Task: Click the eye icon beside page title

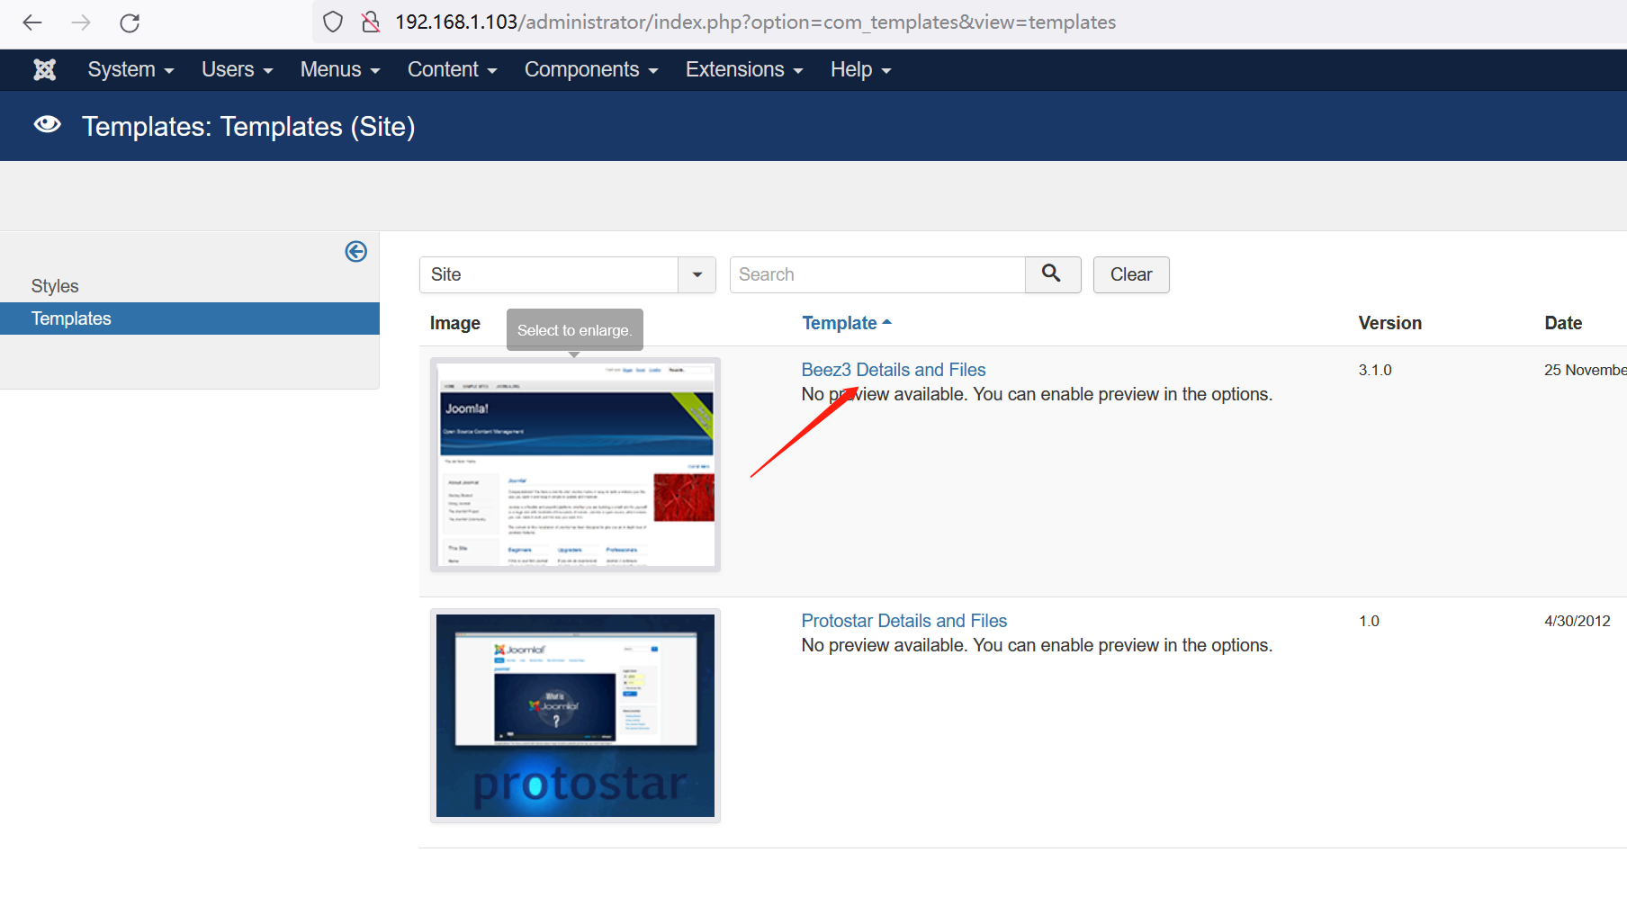Action: (x=48, y=125)
